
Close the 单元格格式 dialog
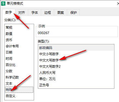pyautogui.click(x=118, y=4)
